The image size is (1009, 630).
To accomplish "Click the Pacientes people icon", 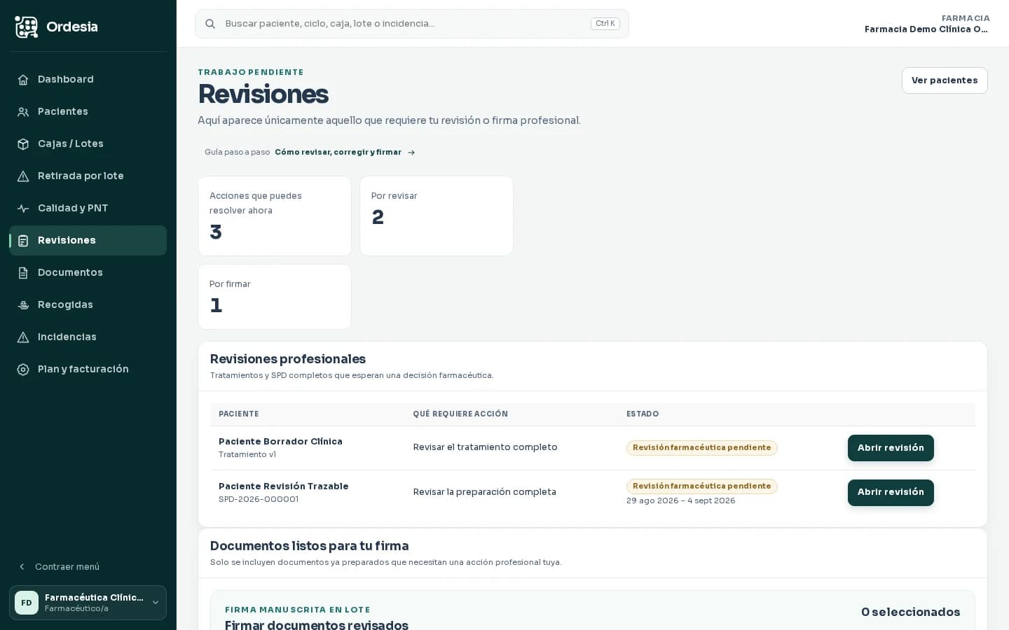I will tap(23, 112).
